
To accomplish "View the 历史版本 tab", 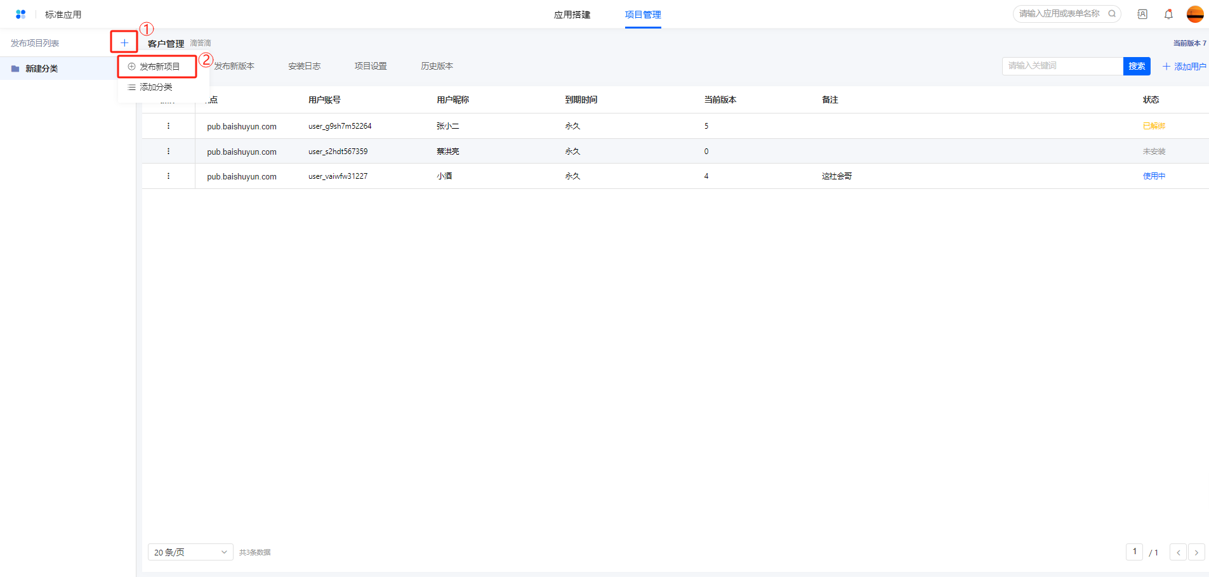I will tap(437, 66).
